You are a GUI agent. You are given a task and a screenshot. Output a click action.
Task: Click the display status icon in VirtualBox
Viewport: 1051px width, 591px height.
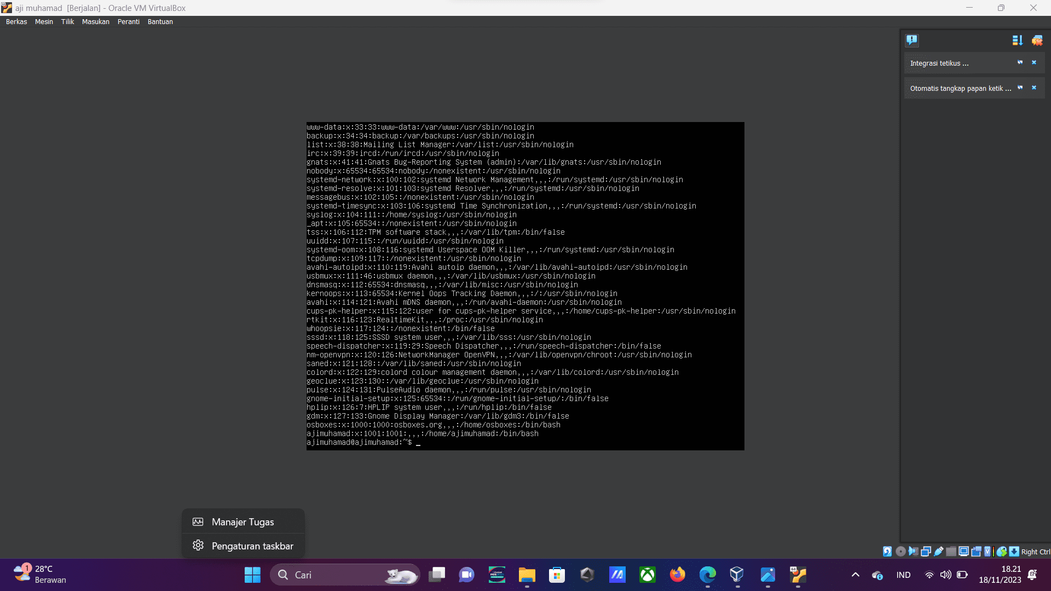(963, 552)
